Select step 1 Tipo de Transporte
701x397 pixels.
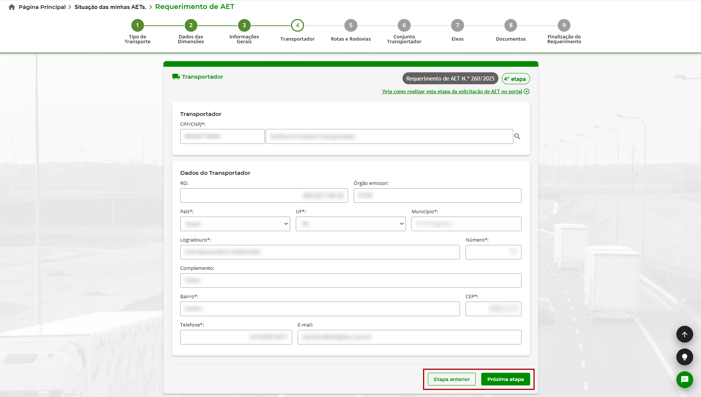point(137,25)
